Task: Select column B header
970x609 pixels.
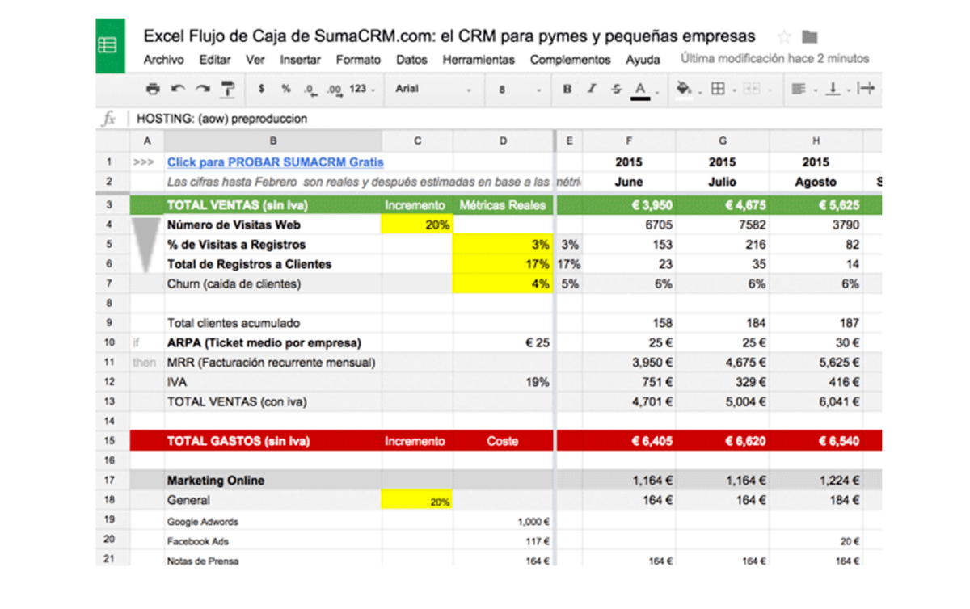Action: (273, 141)
